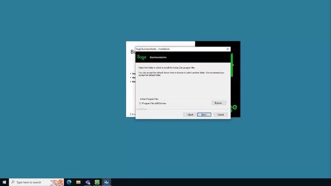The height and width of the screenshot is (186, 331).
Task: Click the taskbar search box
Action: pyautogui.click(x=36, y=182)
